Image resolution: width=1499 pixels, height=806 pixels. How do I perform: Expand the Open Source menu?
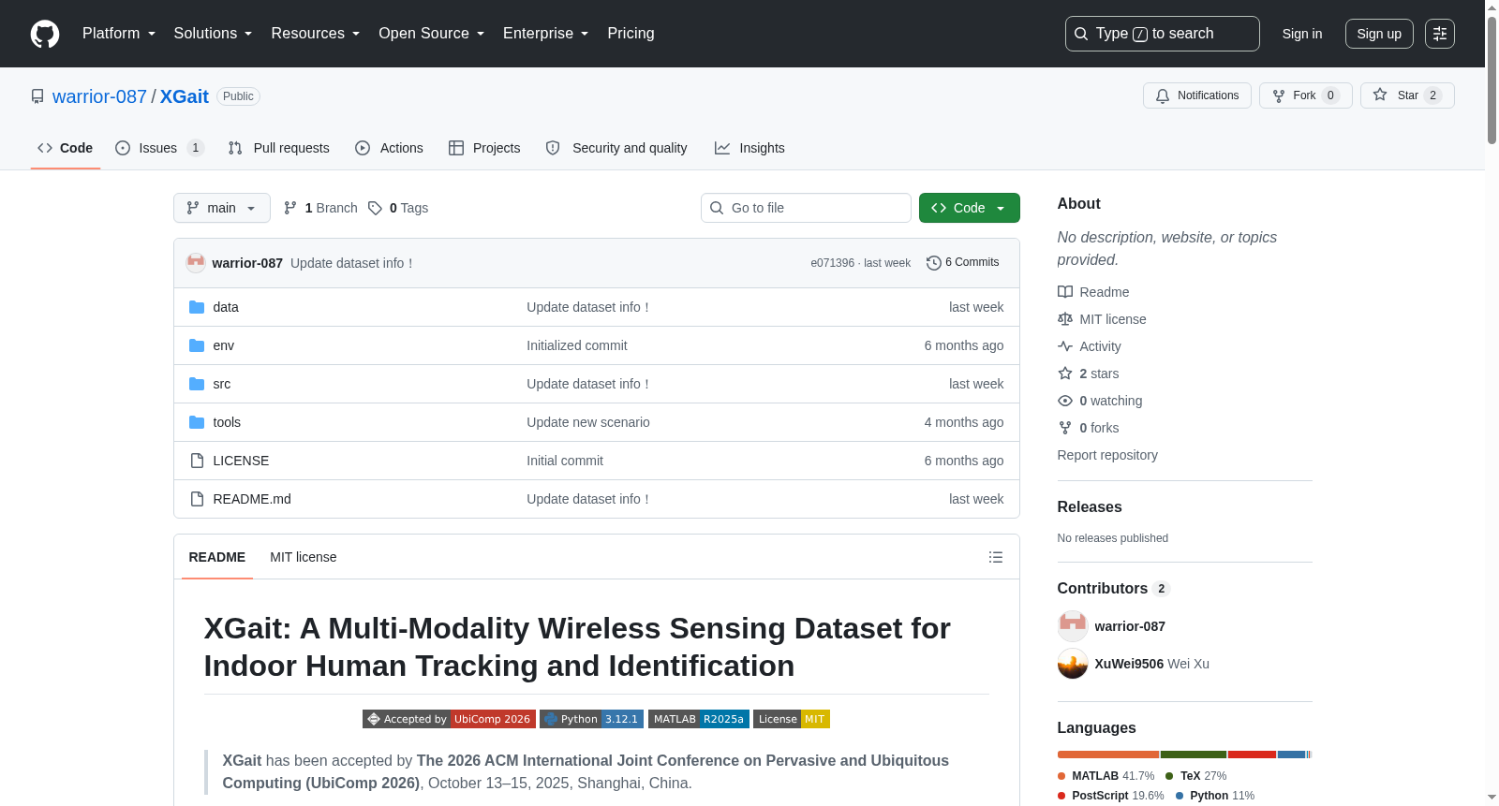pyautogui.click(x=432, y=34)
